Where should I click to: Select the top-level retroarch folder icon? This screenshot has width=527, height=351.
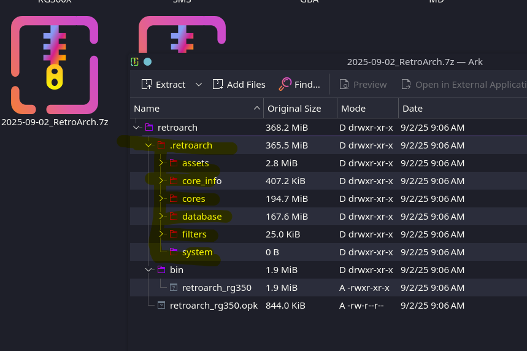pyautogui.click(x=149, y=128)
